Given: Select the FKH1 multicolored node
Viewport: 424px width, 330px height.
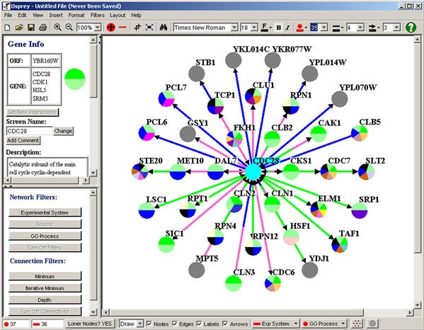Looking at the screenshot, I should point(234,139).
